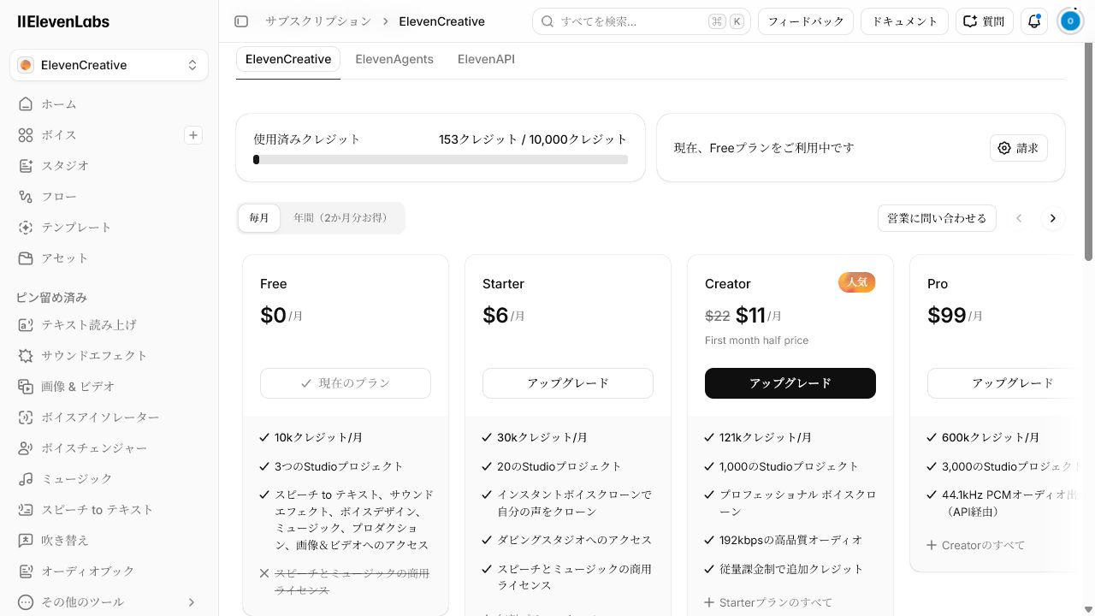Click the サブスクリプション breadcrumb link
The width and height of the screenshot is (1095, 616).
318,21
